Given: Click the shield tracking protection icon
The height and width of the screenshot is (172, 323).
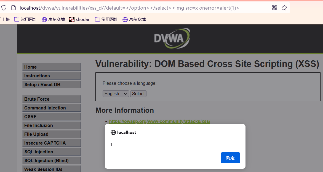Looking at the screenshot, I should tap(4, 8).
